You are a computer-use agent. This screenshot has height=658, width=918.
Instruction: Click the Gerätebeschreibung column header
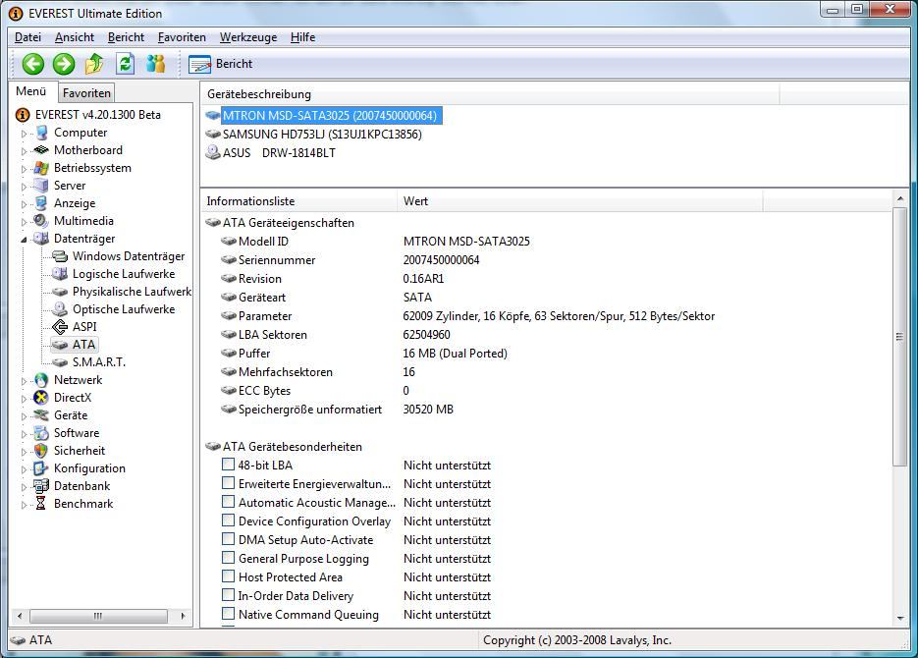coord(490,94)
